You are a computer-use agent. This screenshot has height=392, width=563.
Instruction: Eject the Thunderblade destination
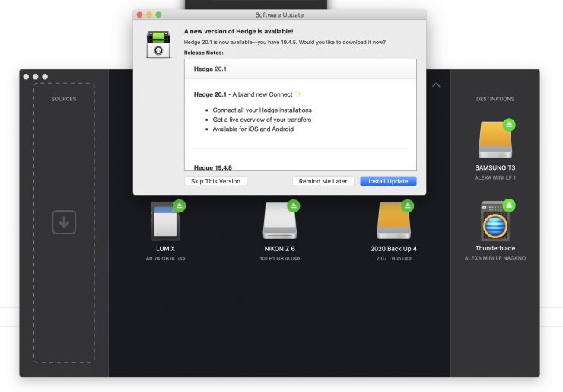508,205
